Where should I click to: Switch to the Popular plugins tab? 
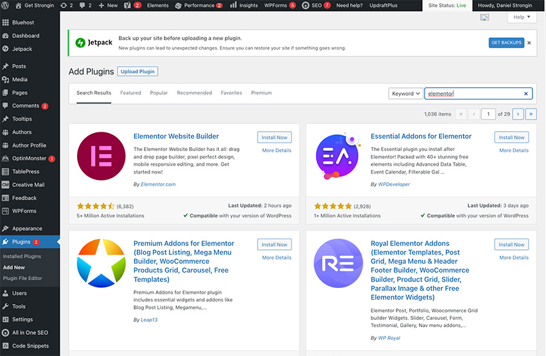click(159, 93)
